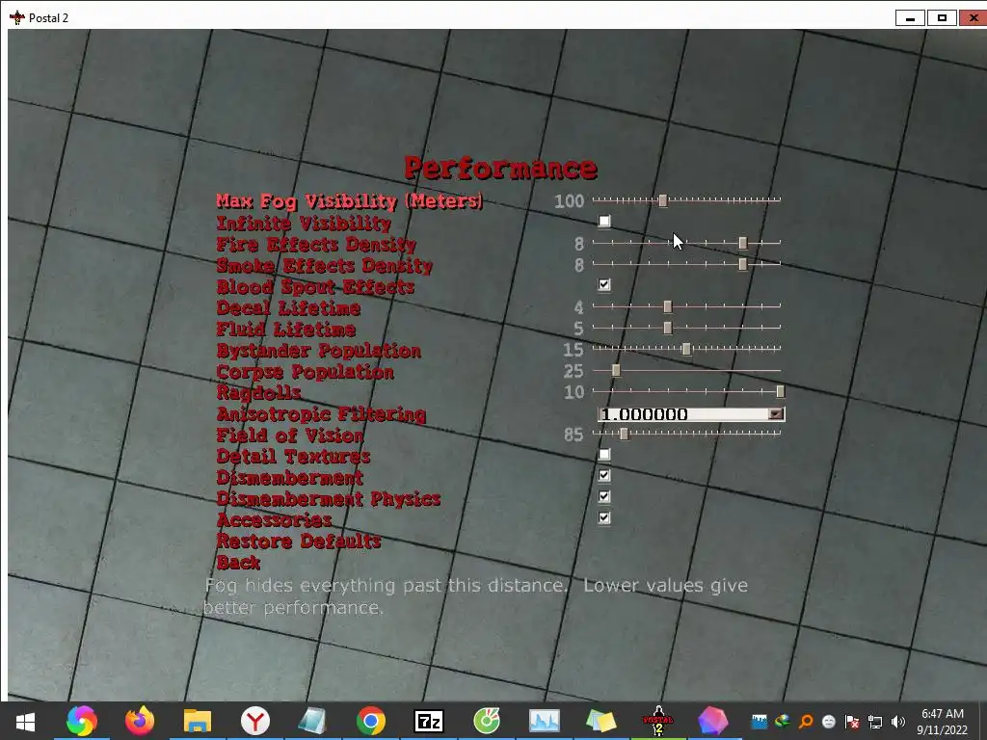Enable the Infinite Visibility checkbox

pos(604,221)
